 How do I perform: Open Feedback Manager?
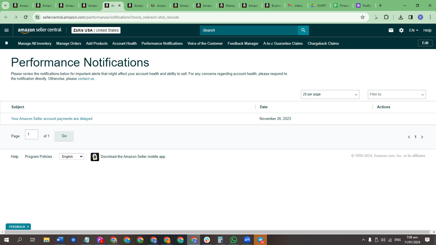pyautogui.click(x=243, y=43)
